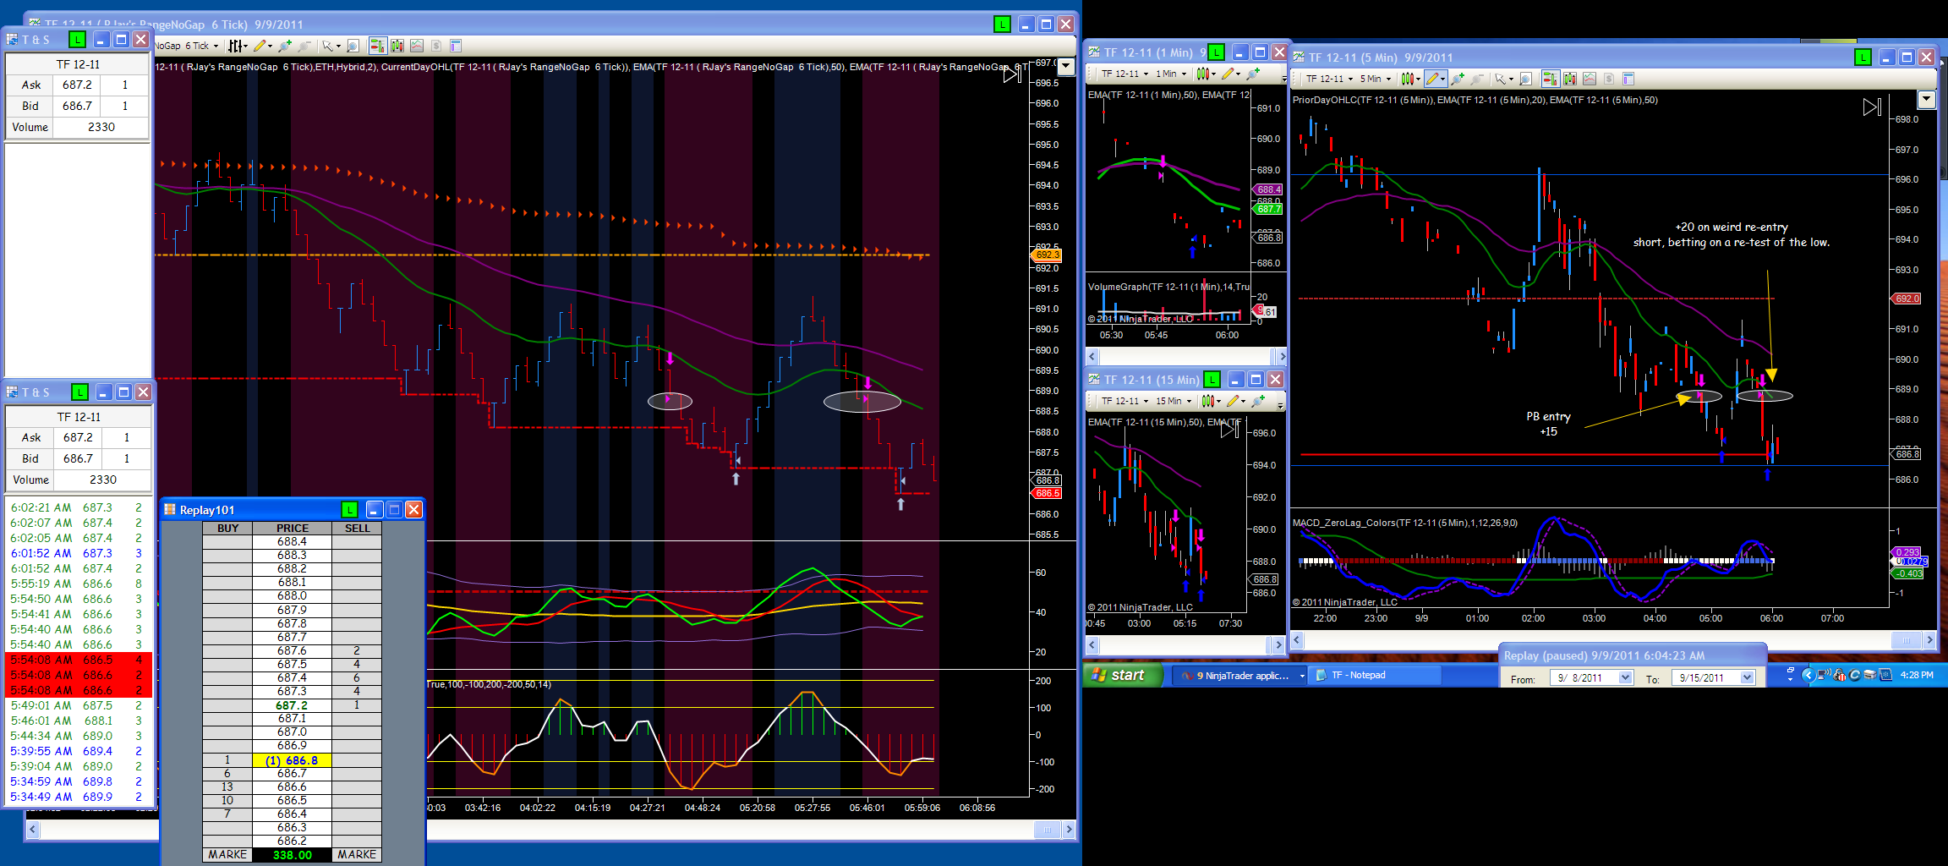Toggle green L link button on upper T&S window
The width and height of the screenshot is (1948, 866).
(77, 39)
